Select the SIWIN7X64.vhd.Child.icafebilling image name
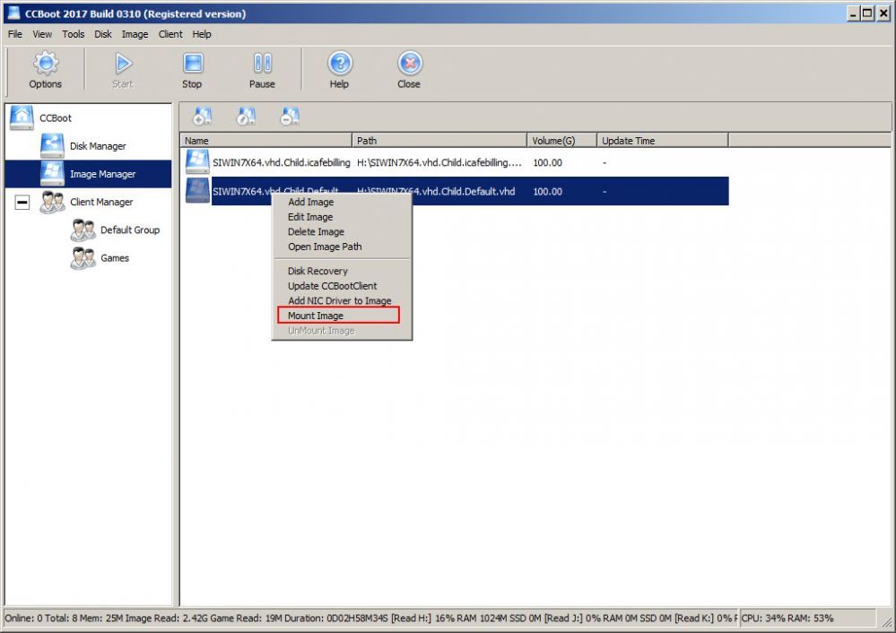This screenshot has height=633, width=896. 281,163
